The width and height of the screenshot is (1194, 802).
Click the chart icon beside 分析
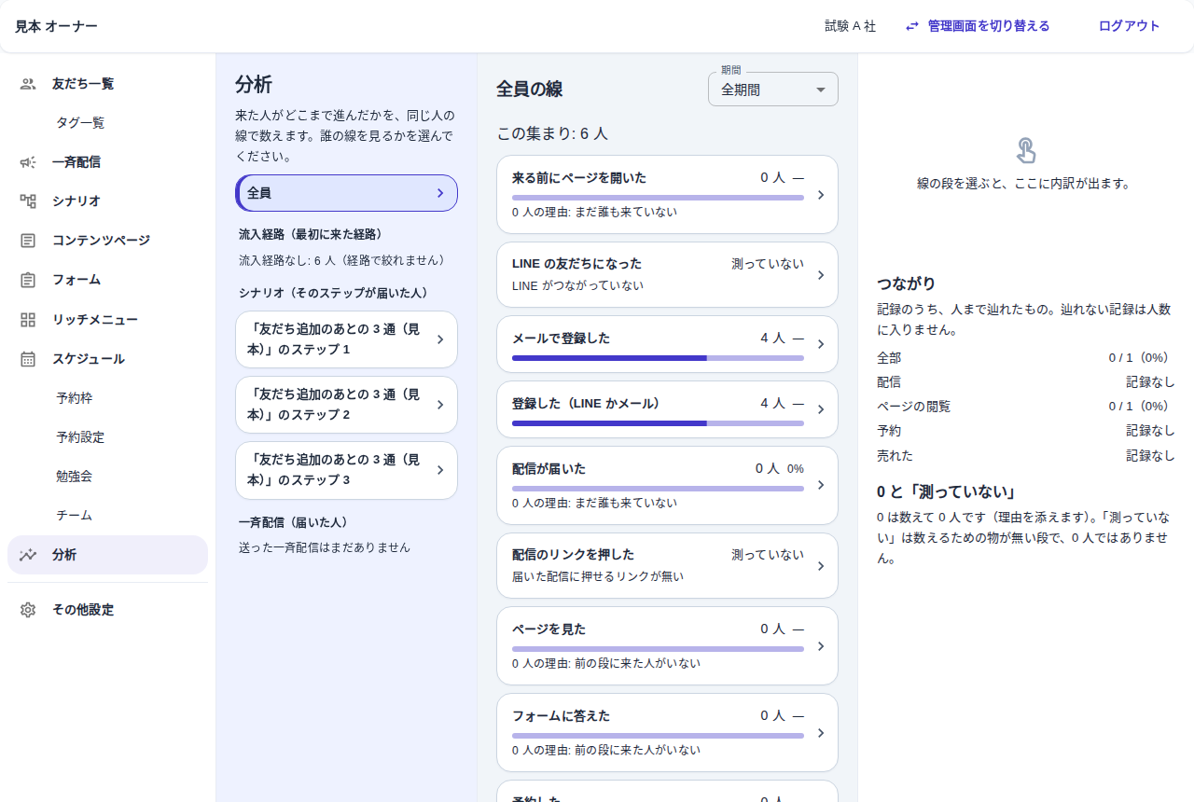click(28, 555)
